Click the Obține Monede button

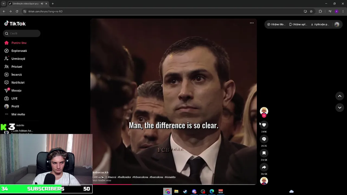[x=276, y=24]
